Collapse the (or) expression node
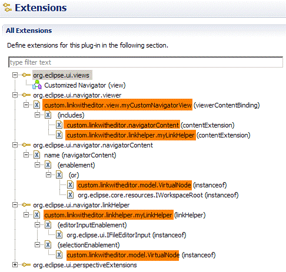The image size is (286, 272). (48, 175)
